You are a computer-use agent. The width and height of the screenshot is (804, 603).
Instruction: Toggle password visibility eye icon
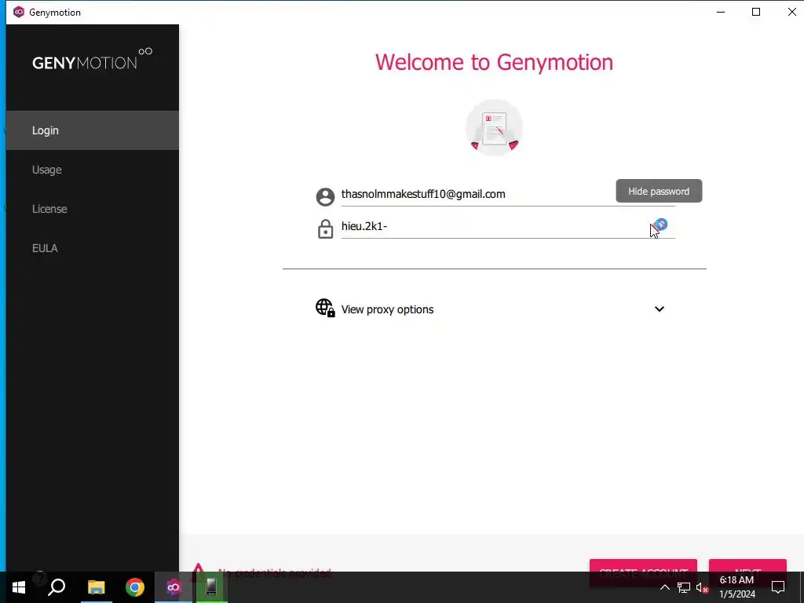(x=661, y=225)
